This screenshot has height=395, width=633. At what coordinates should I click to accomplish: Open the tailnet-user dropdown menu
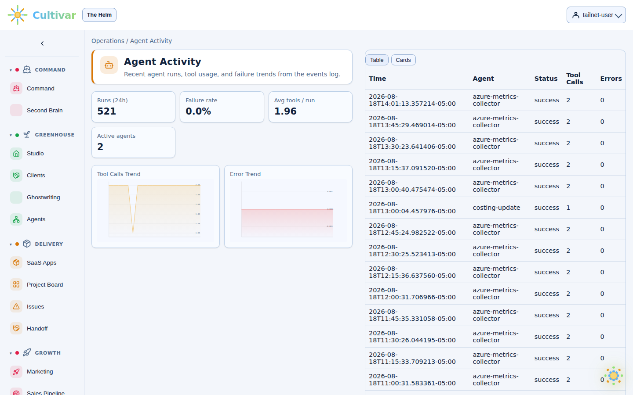coord(596,15)
